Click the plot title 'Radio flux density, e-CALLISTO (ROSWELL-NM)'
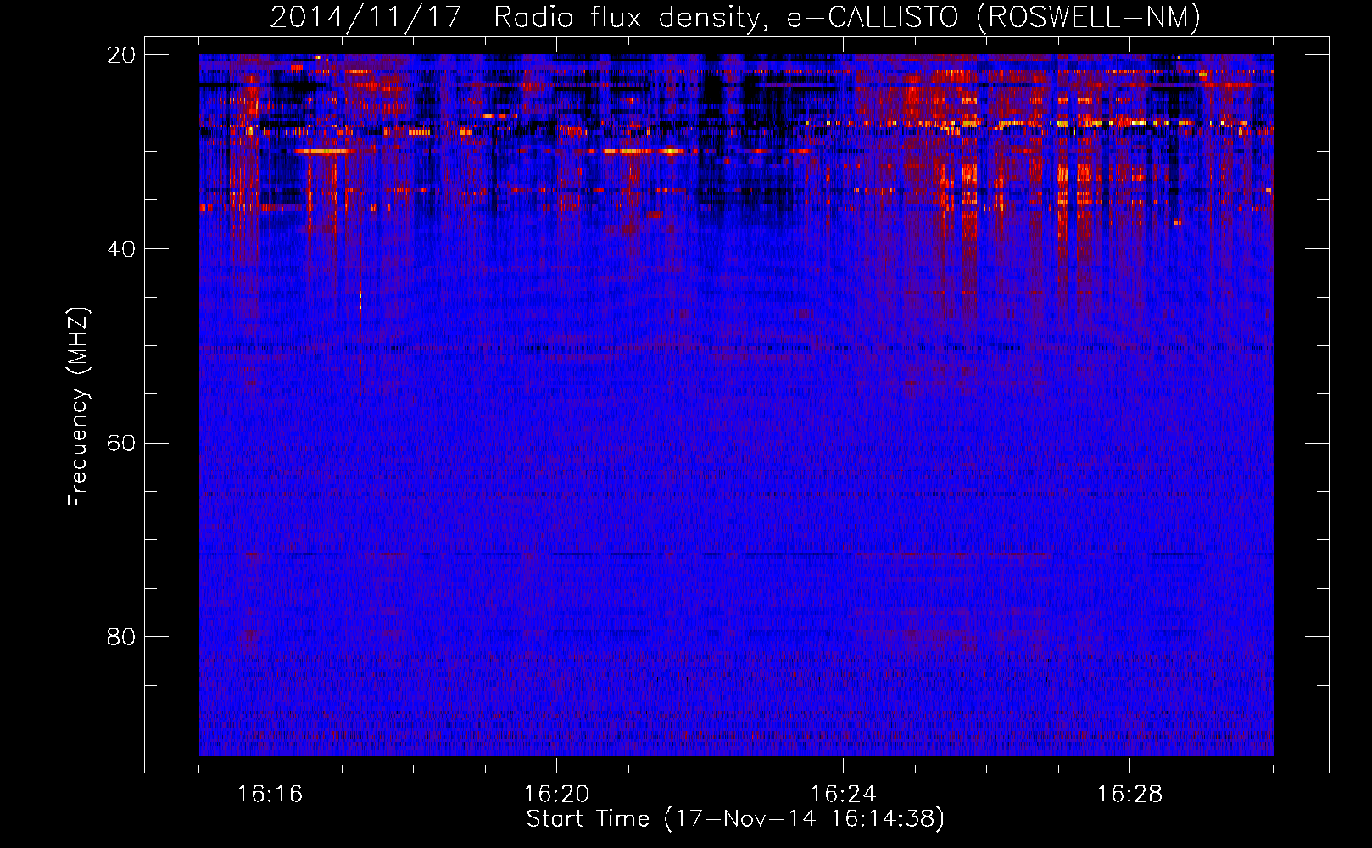 point(846,17)
